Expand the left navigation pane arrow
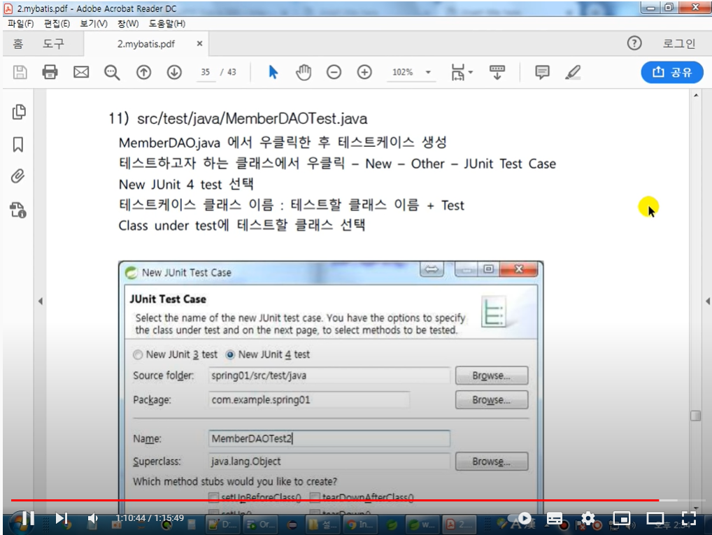 point(41,301)
